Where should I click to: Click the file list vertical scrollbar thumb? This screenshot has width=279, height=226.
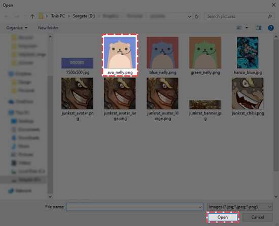(x=276, y=105)
